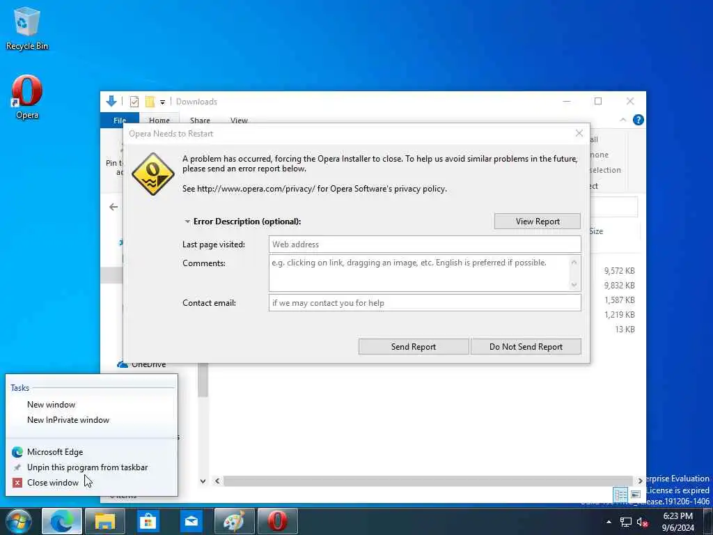Open the Recycle Bin desktop icon
The image size is (713, 535).
[27, 28]
